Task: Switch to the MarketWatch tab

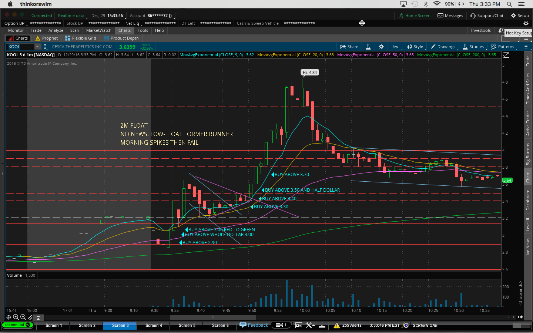Action: point(98,30)
